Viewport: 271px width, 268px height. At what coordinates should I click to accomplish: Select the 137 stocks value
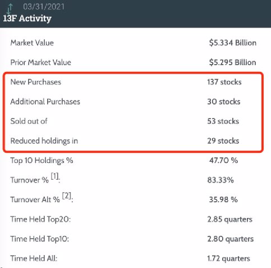point(224,82)
